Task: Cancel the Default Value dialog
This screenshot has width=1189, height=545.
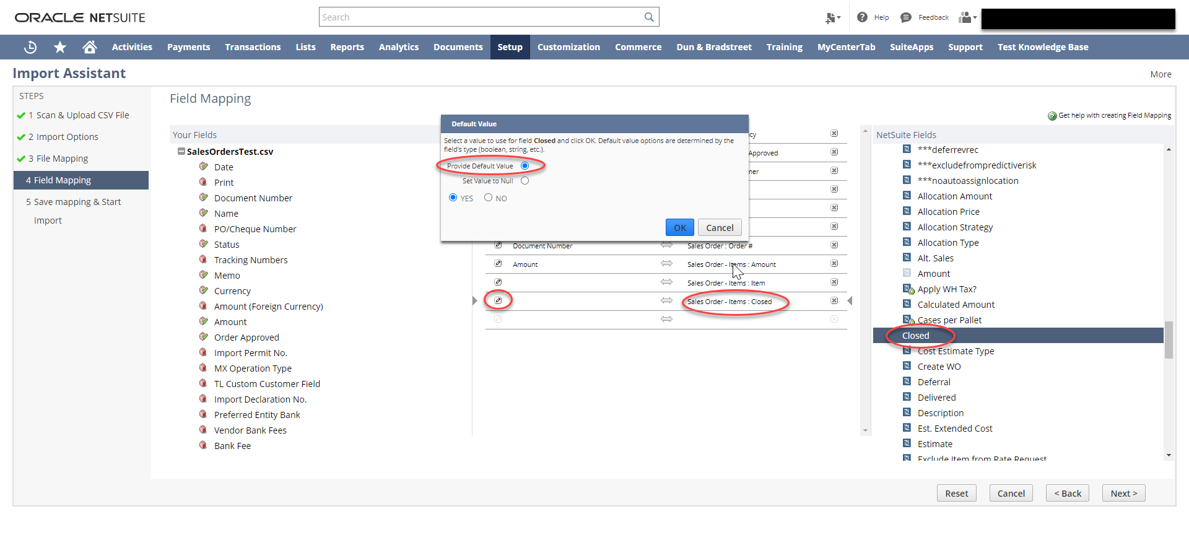Action: [720, 227]
